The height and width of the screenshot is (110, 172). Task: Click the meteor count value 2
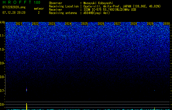coord(39,13)
